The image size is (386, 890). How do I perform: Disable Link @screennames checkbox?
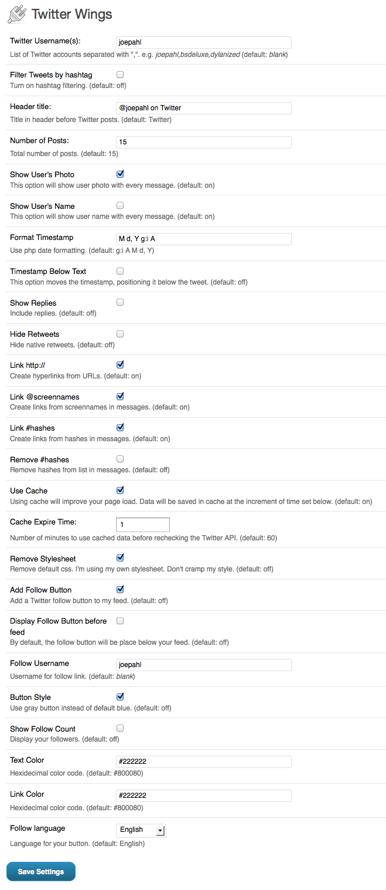click(120, 396)
